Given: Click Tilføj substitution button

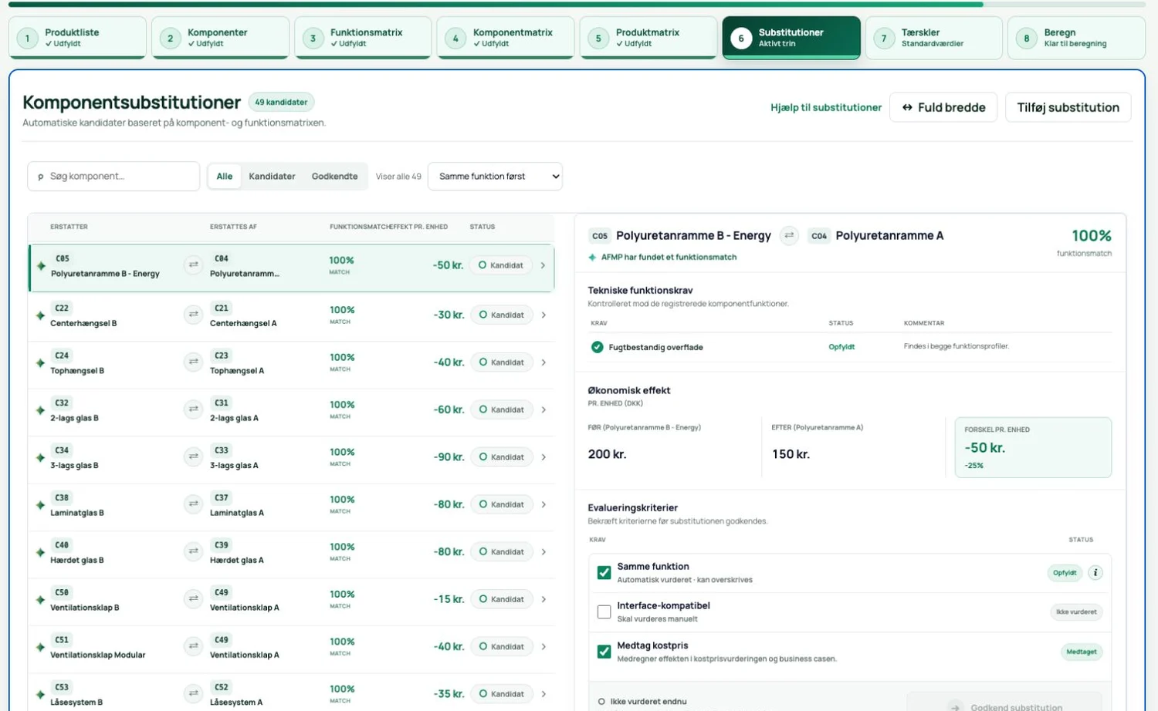Looking at the screenshot, I should coord(1068,107).
